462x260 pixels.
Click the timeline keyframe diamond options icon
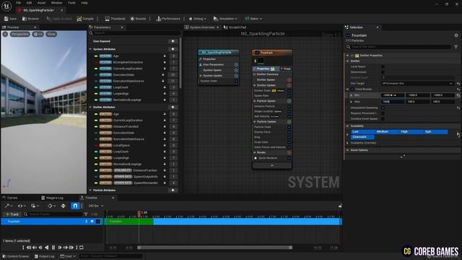click(x=51, y=206)
